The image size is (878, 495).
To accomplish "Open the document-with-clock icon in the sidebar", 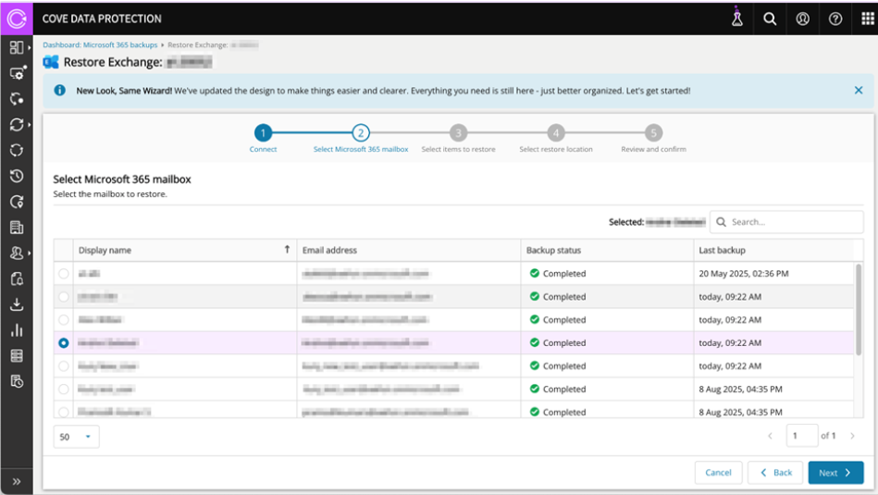I will [x=17, y=381].
